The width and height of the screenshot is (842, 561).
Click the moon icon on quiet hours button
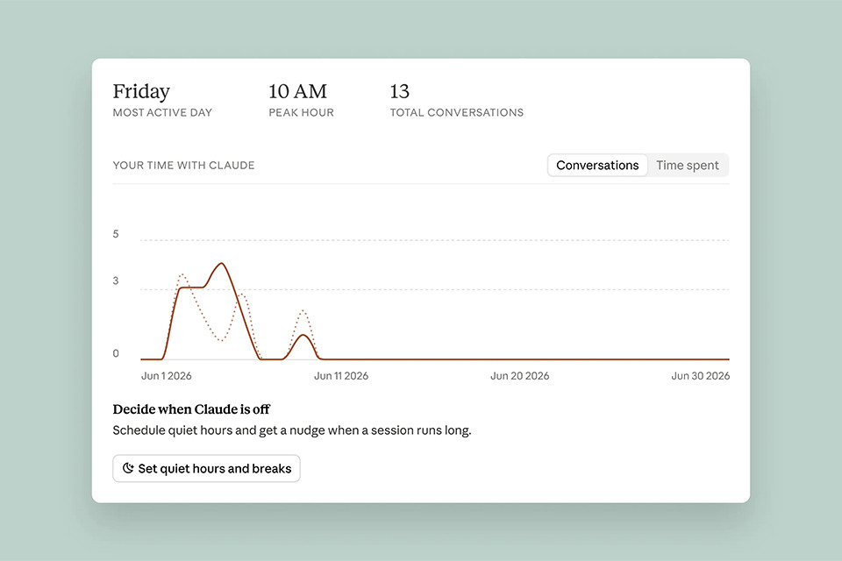(x=128, y=468)
